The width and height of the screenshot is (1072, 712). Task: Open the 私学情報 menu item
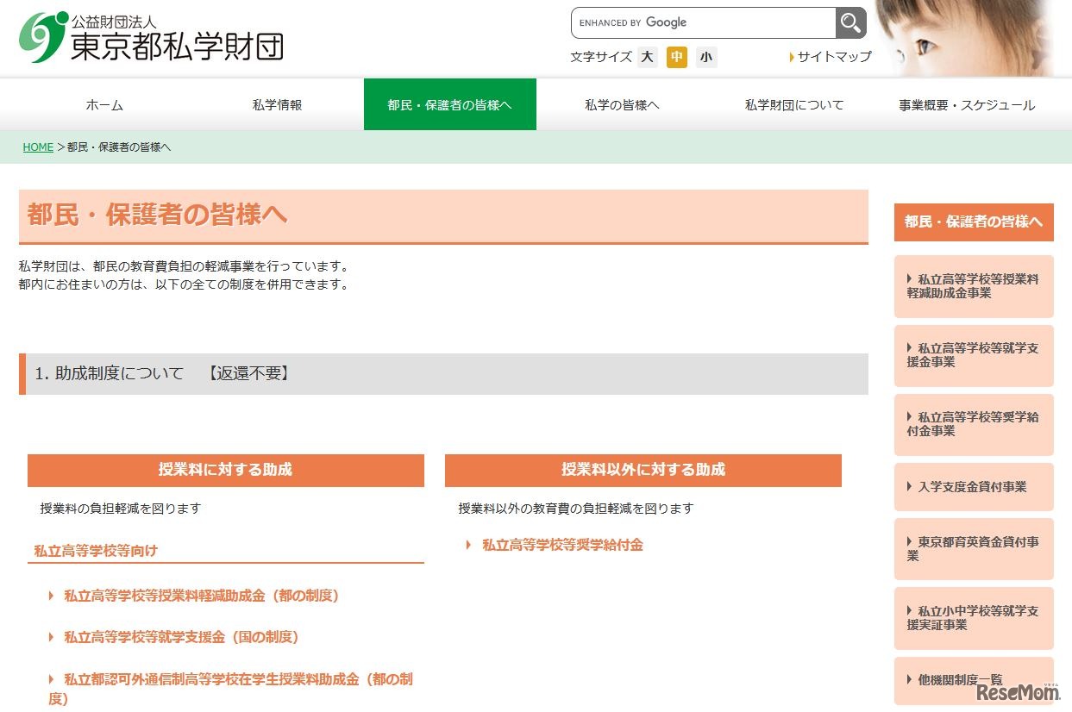coord(277,104)
